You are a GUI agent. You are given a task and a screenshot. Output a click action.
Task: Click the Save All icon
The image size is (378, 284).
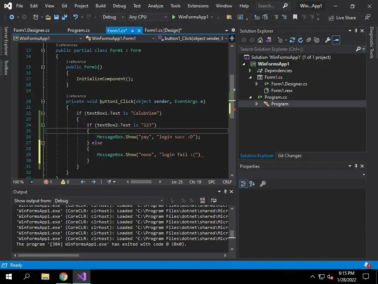65,17
